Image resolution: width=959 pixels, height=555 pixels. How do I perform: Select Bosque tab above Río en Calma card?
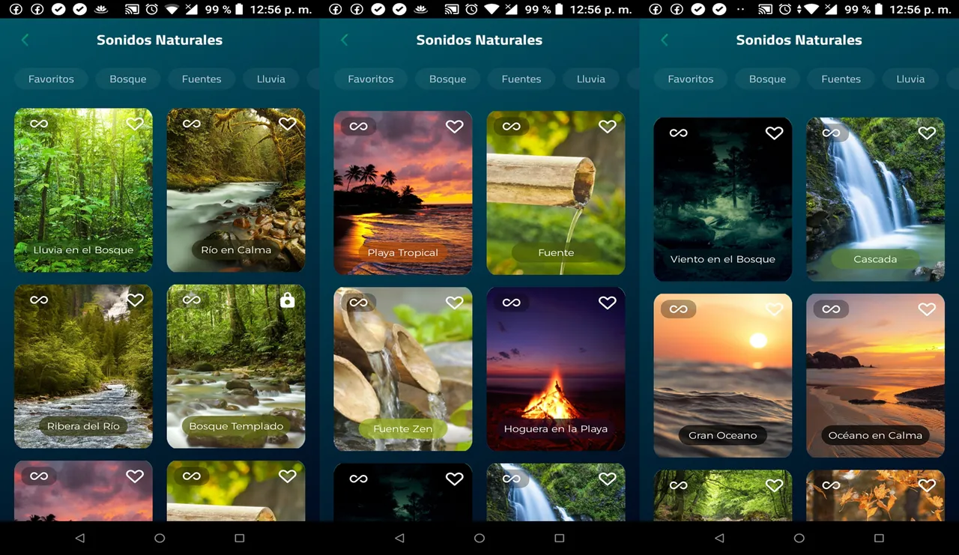(x=128, y=79)
